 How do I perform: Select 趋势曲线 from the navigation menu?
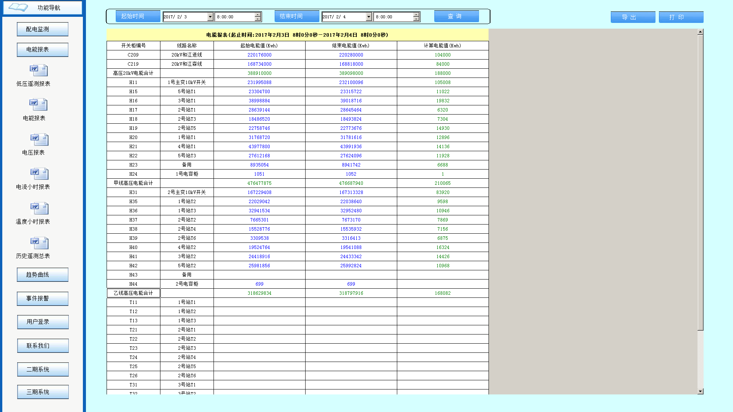(x=42, y=275)
